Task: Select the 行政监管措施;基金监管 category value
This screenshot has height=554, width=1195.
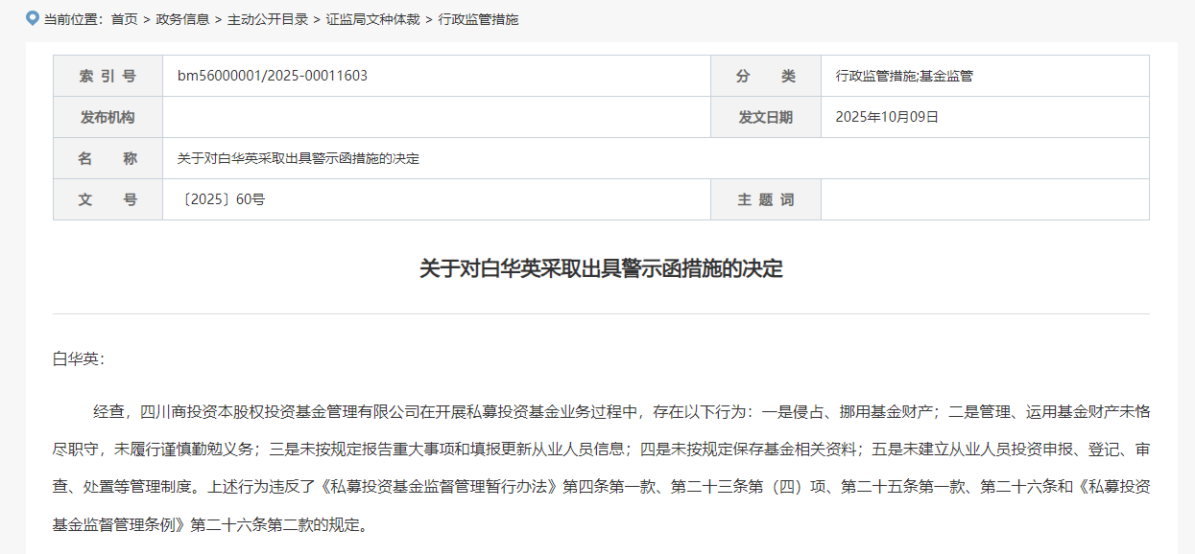Action: pyautogui.click(x=903, y=76)
